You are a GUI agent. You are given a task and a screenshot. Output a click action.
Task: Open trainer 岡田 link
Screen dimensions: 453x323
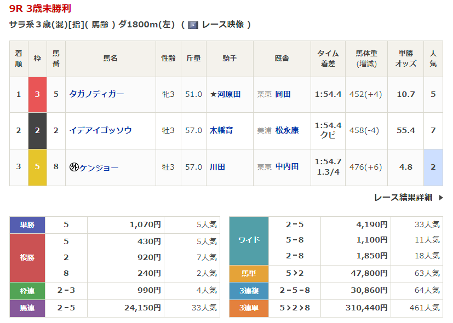[x=283, y=94]
